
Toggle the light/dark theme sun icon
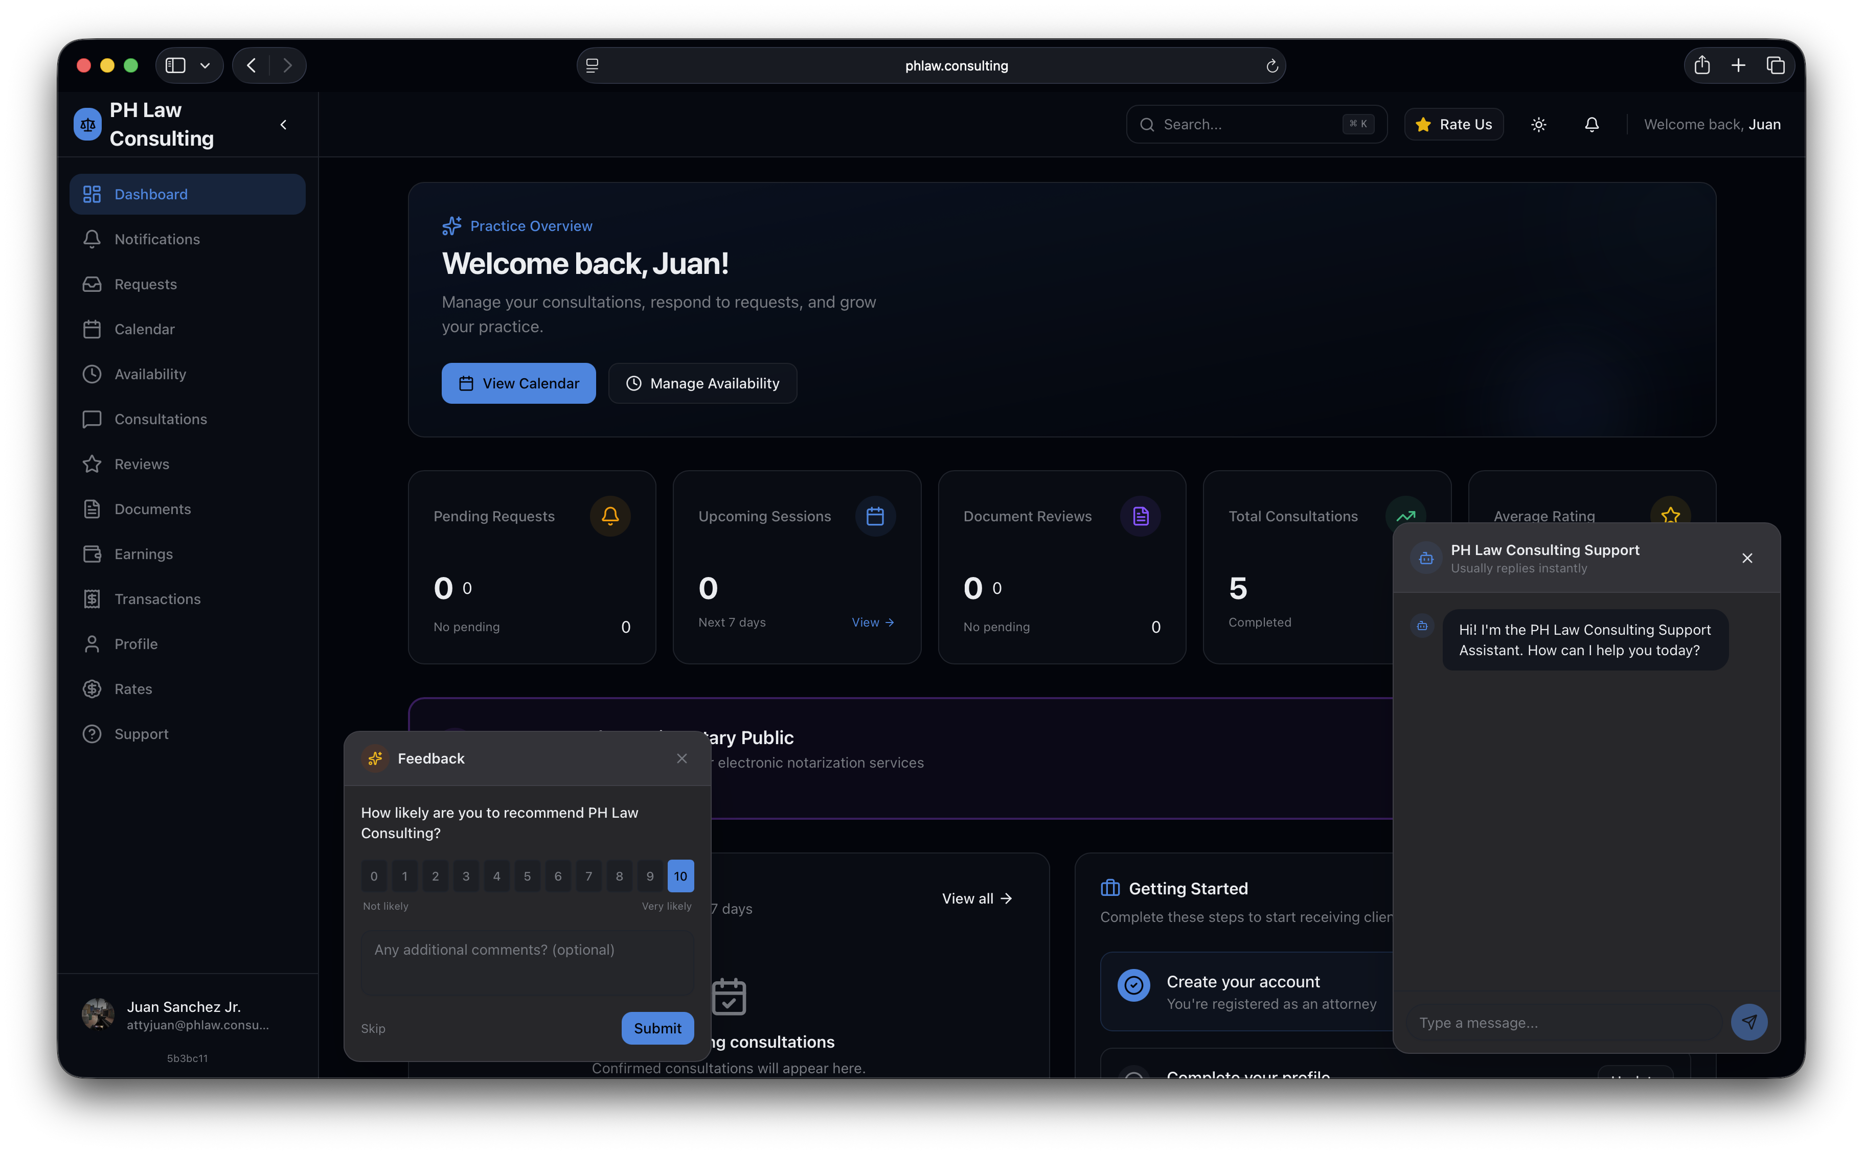(x=1538, y=124)
